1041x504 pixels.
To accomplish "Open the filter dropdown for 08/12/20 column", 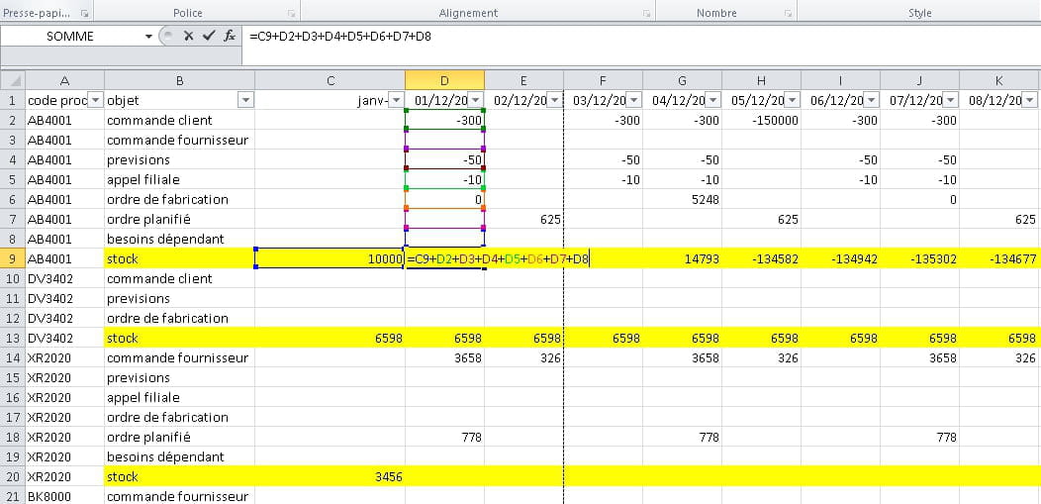I will point(1030,100).
